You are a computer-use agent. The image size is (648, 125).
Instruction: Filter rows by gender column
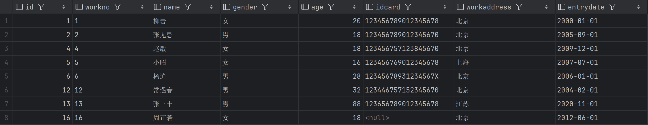[265, 7]
